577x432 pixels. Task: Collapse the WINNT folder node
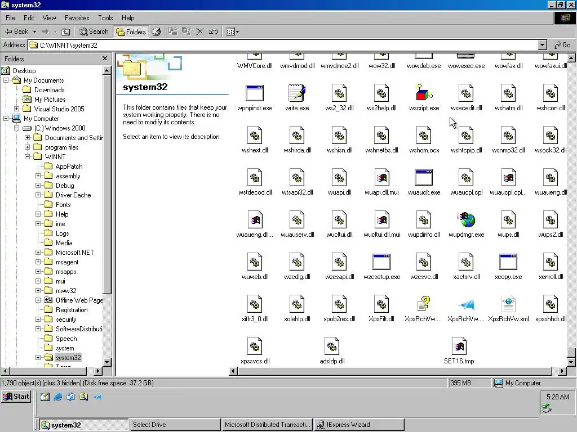(x=27, y=156)
